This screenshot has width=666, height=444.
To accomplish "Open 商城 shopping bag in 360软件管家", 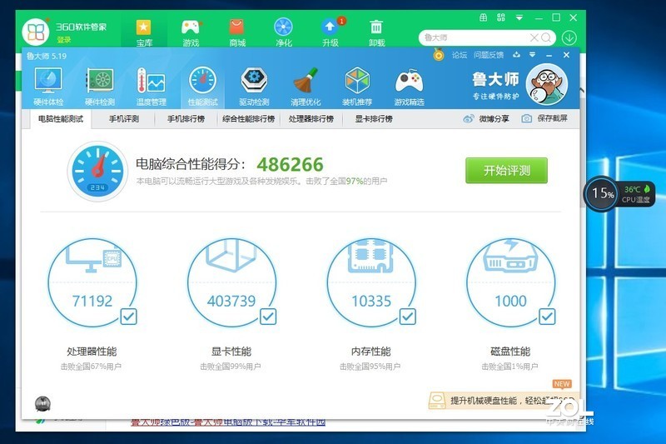I will pos(237,32).
